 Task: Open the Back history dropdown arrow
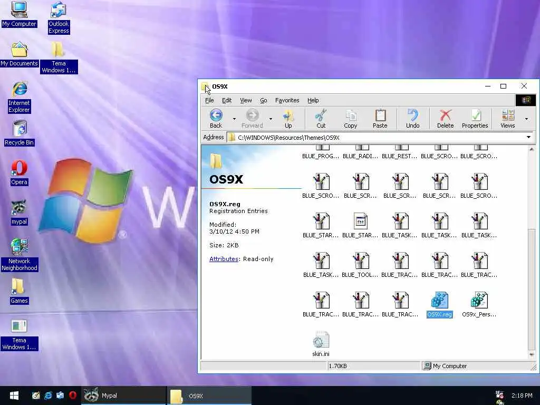[x=234, y=119]
